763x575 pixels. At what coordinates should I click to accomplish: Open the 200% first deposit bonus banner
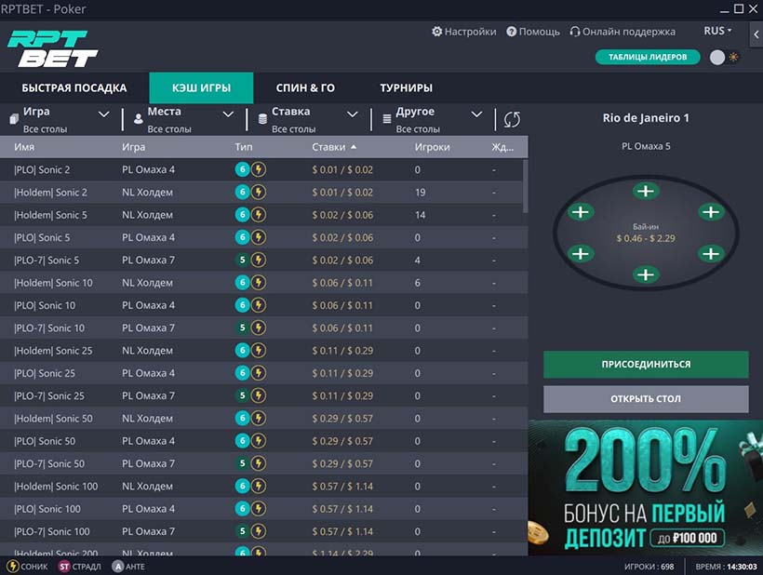coord(645,488)
